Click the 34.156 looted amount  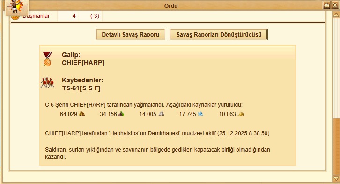click(x=108, y=114)
